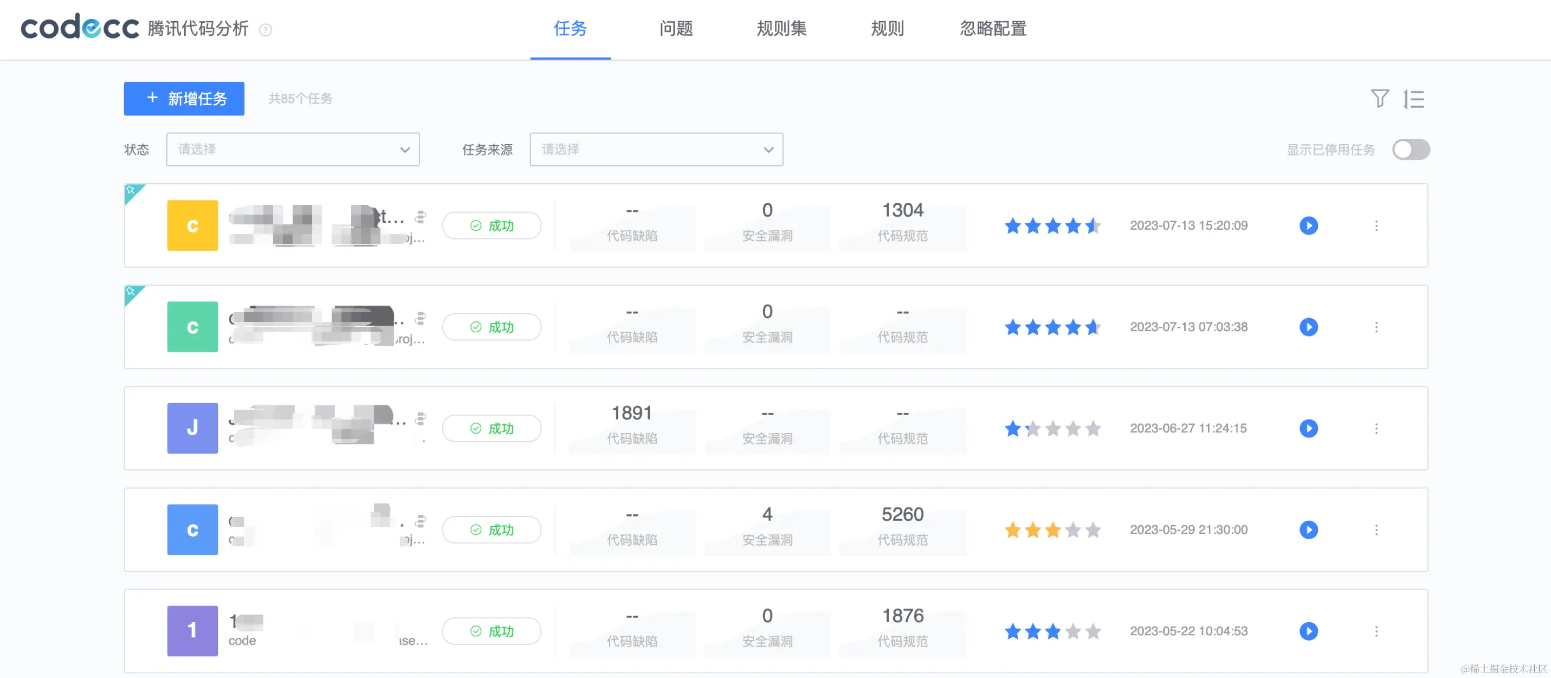
Task: Open three-dot menu of 2023-07-13 07:03:38 task
Action: [1376, 327]
